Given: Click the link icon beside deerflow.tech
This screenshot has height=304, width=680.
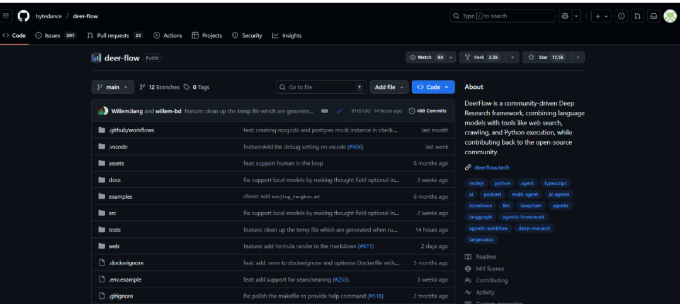Looking at the screenshot, I should pyautogui.click(x=468, y=167).
